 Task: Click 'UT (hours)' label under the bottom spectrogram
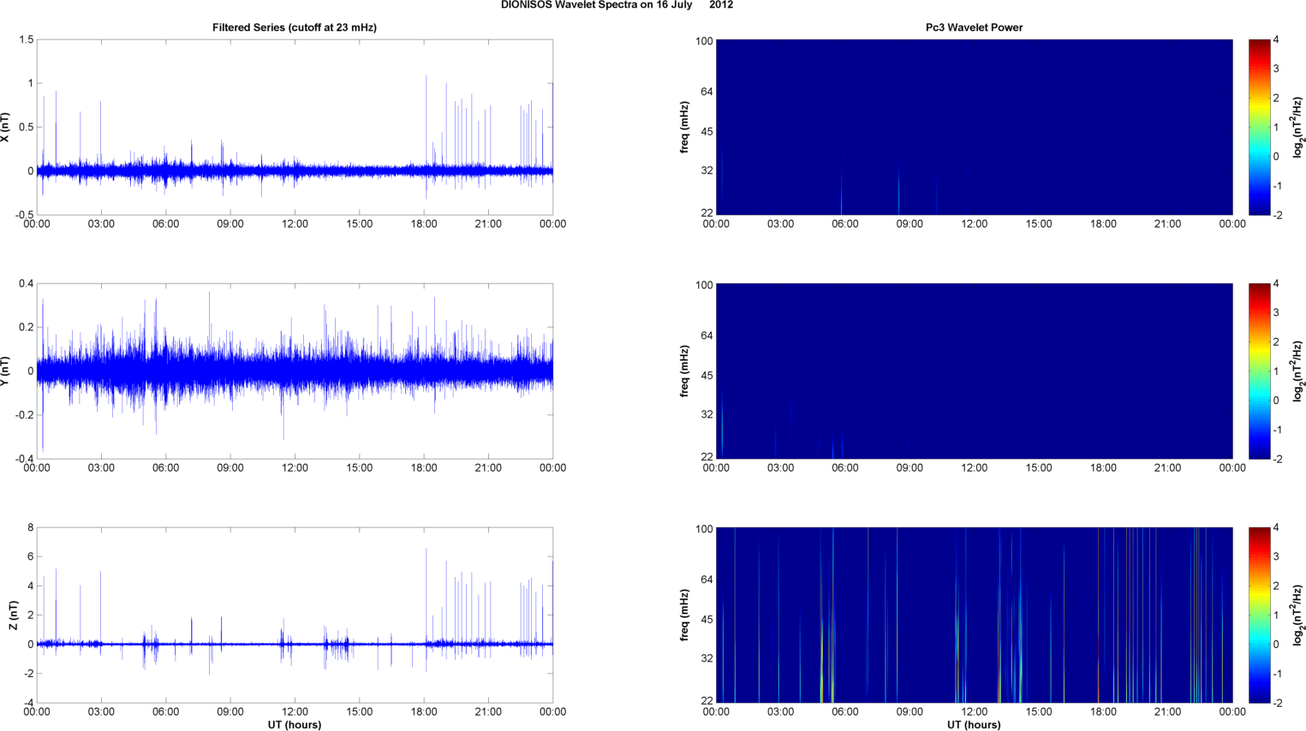click(x=974, y=725)
